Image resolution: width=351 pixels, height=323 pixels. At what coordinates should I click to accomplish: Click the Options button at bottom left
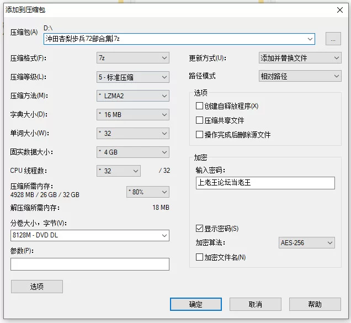(37, 287)
